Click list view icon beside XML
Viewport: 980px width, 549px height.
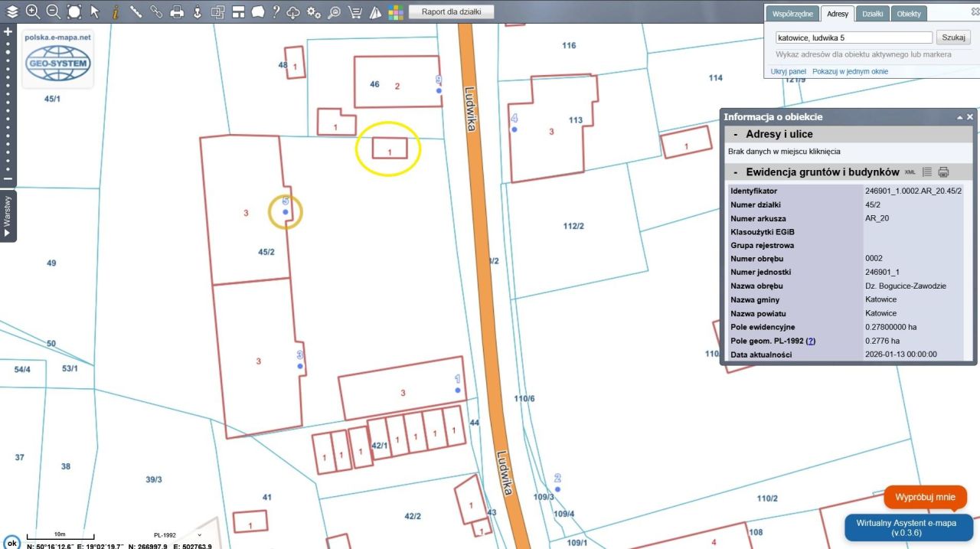(x=926, y=172)
